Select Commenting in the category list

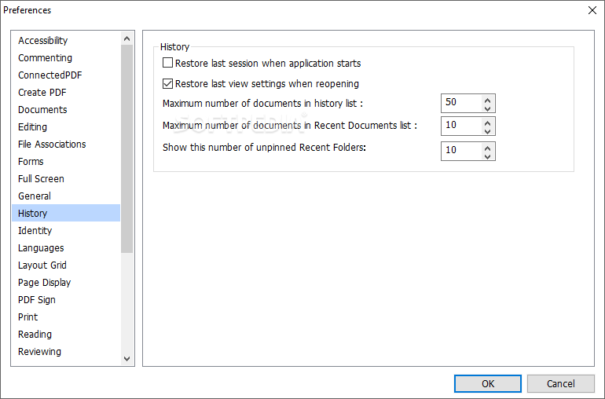[x=66, y=58]
